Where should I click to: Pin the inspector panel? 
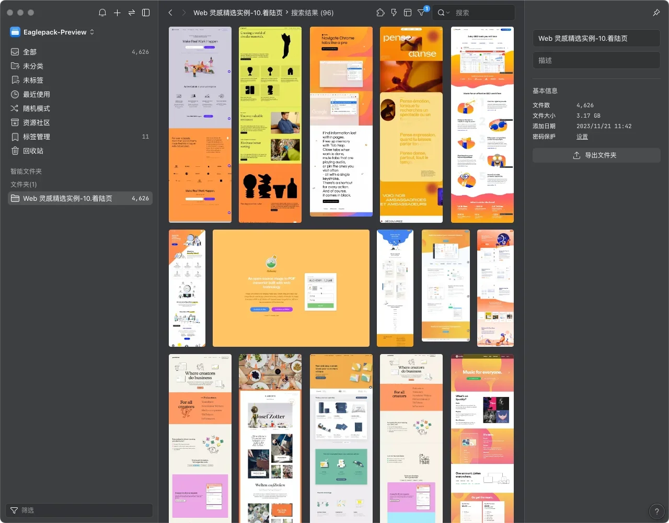[656, 13]
